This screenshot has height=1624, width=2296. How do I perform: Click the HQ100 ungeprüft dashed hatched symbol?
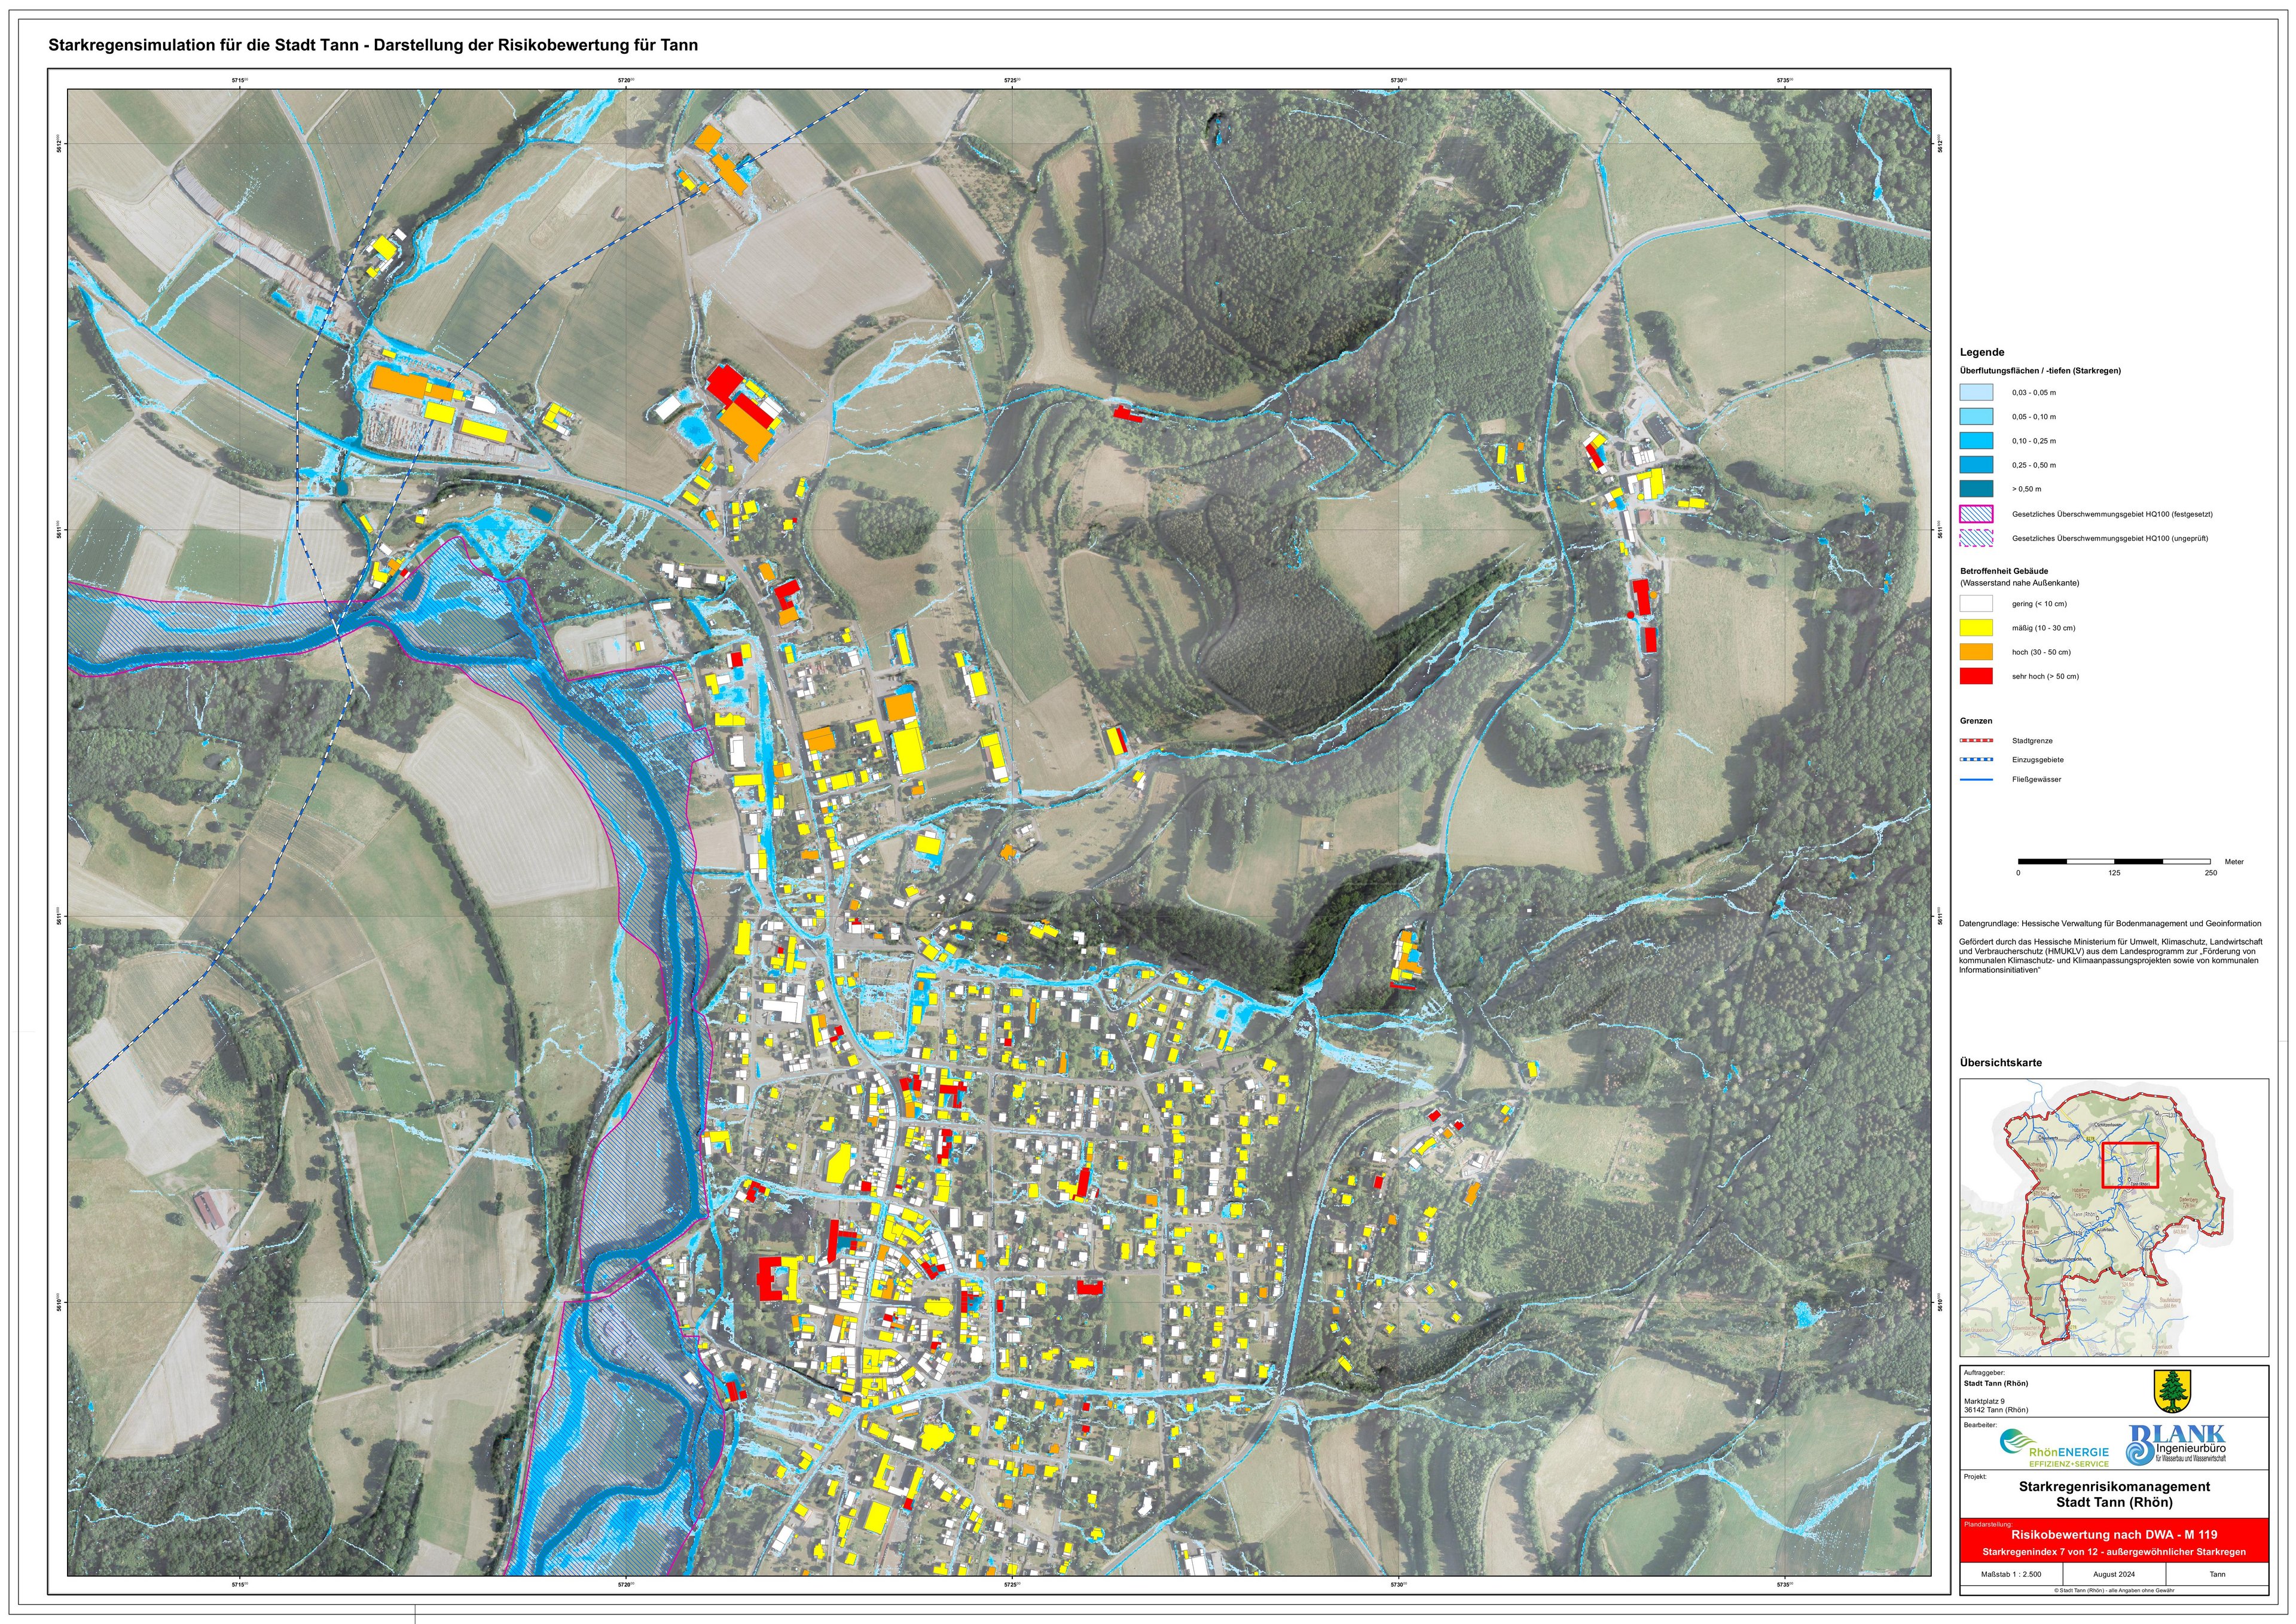point(1976,538)
